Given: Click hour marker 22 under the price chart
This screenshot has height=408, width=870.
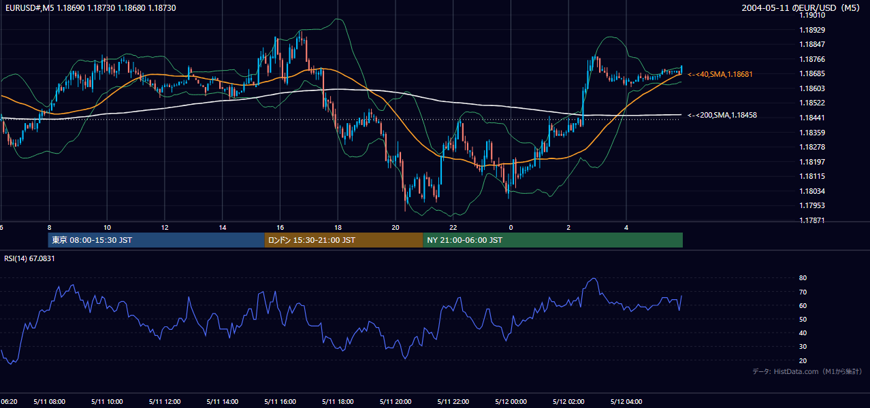Looking at the screenshot, I should click(x=453, y=227).
